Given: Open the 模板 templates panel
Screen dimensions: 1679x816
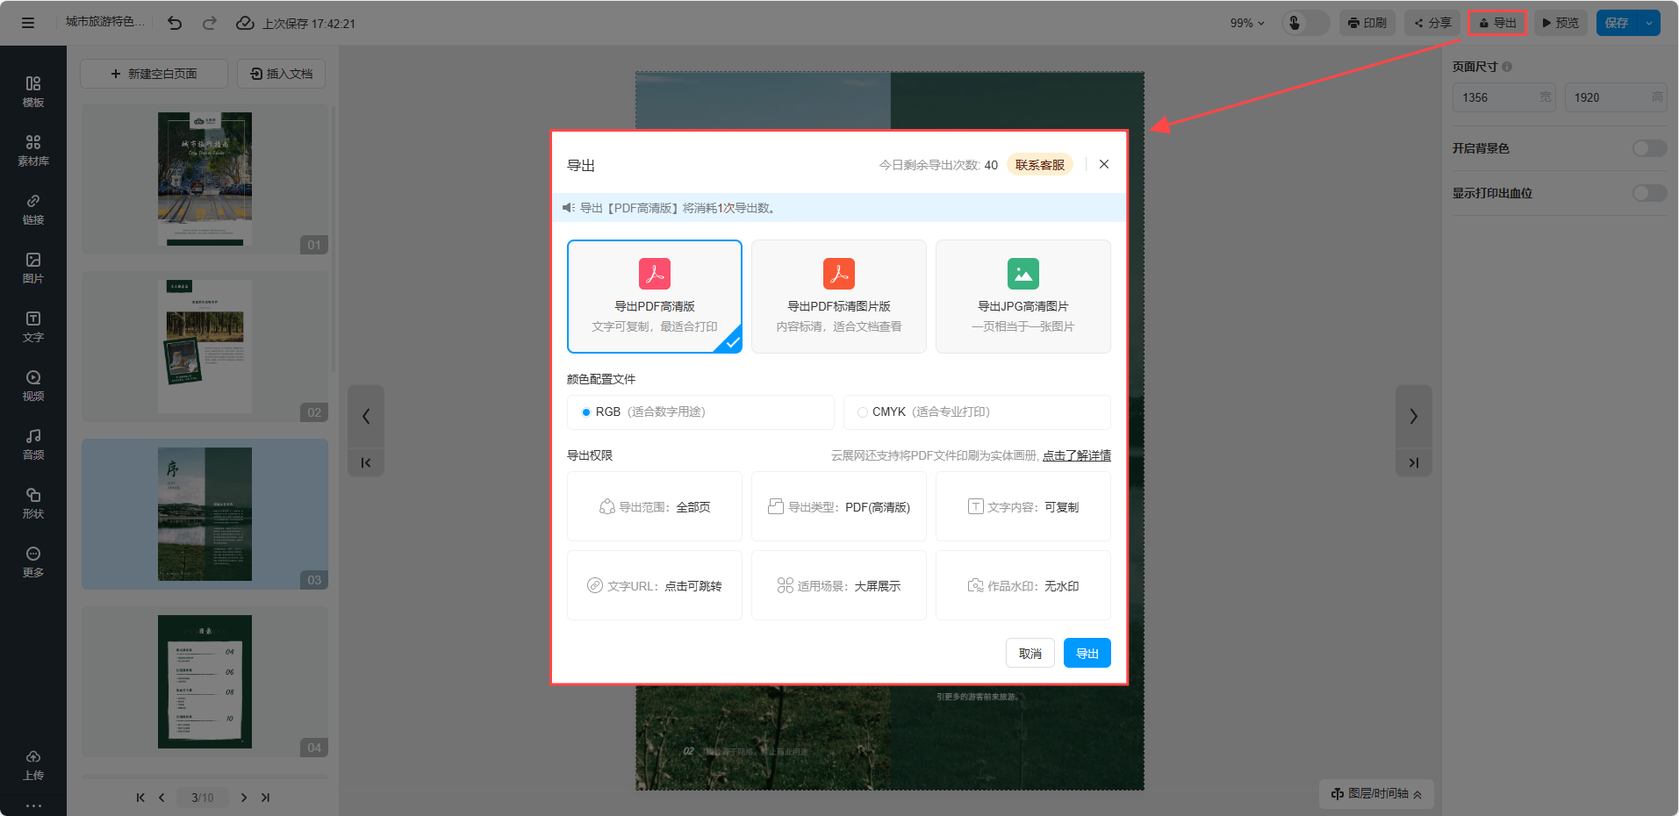Looking at the screenshot, I should click(32, 91).
